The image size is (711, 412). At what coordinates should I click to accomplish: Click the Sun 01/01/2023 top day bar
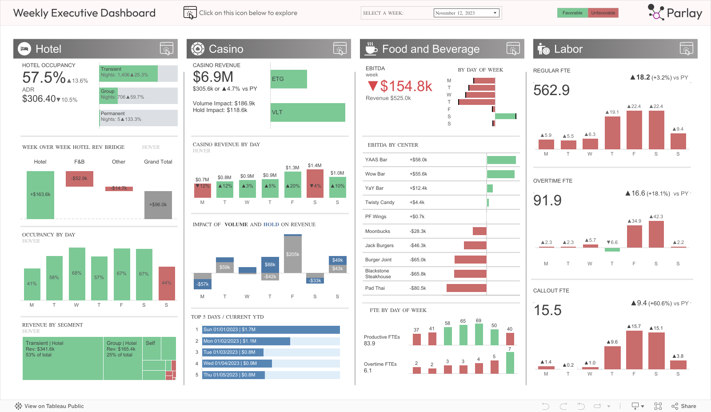[x=271, y=330]
